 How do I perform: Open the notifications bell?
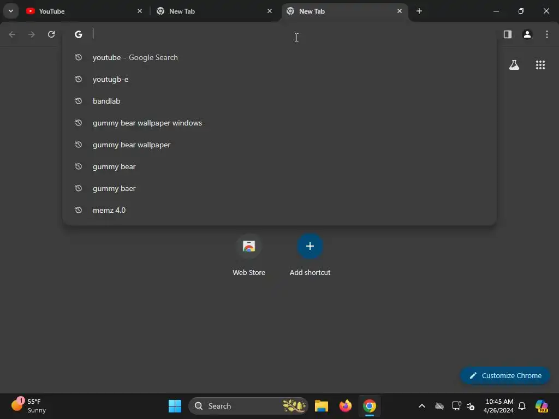click(x=522, y=406)
